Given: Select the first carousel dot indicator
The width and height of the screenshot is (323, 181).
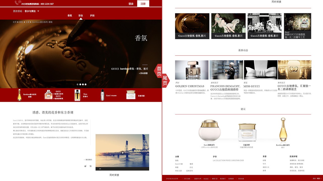Looking at the screenshot, I should tap(77, 84).
